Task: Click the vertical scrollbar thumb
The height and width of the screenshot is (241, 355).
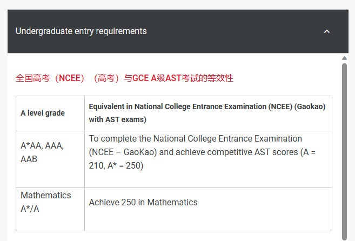Action: click(x=344, y=151)
